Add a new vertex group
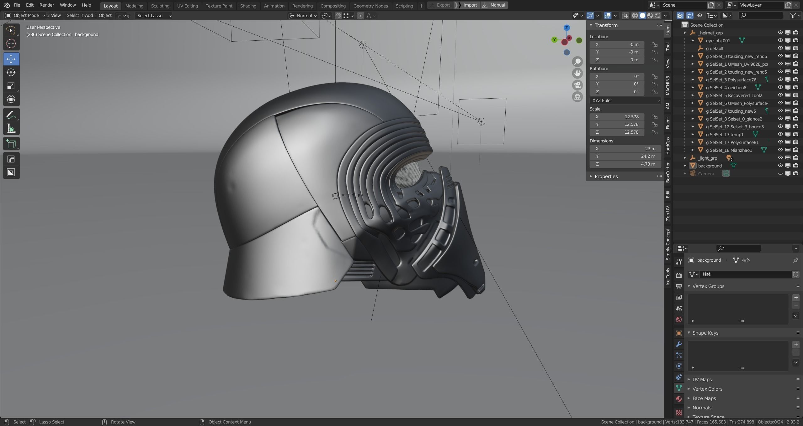The height and width of the screenshot is (426, 803). tap(796, 298)
